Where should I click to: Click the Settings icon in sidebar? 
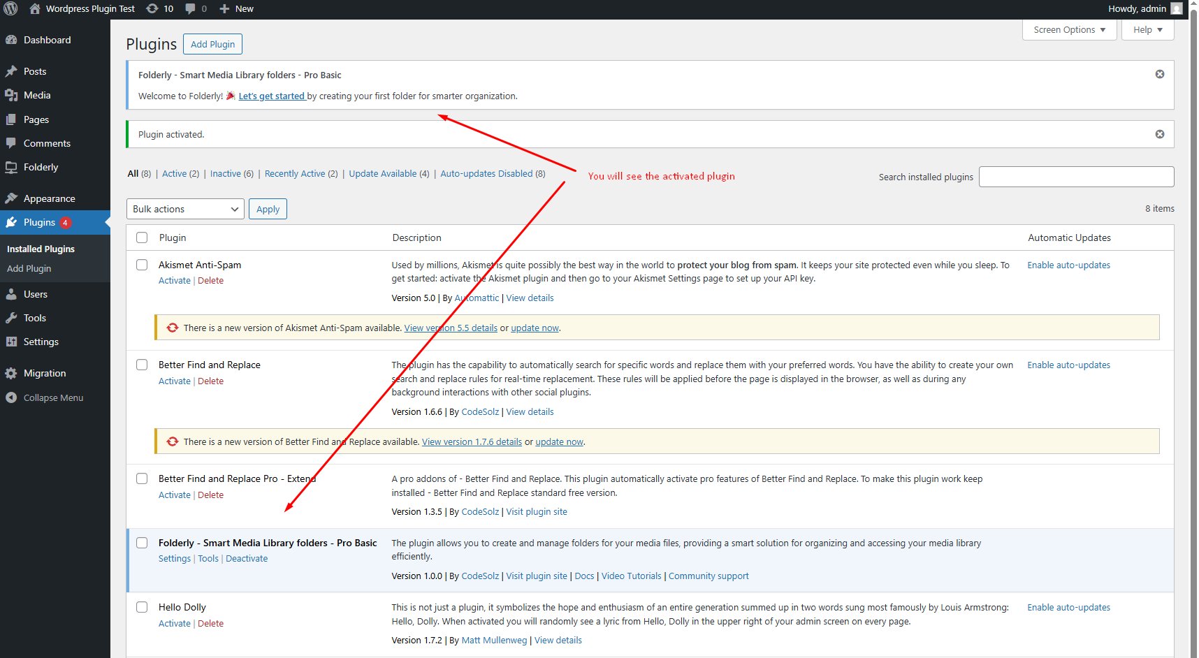coord(11,342)
